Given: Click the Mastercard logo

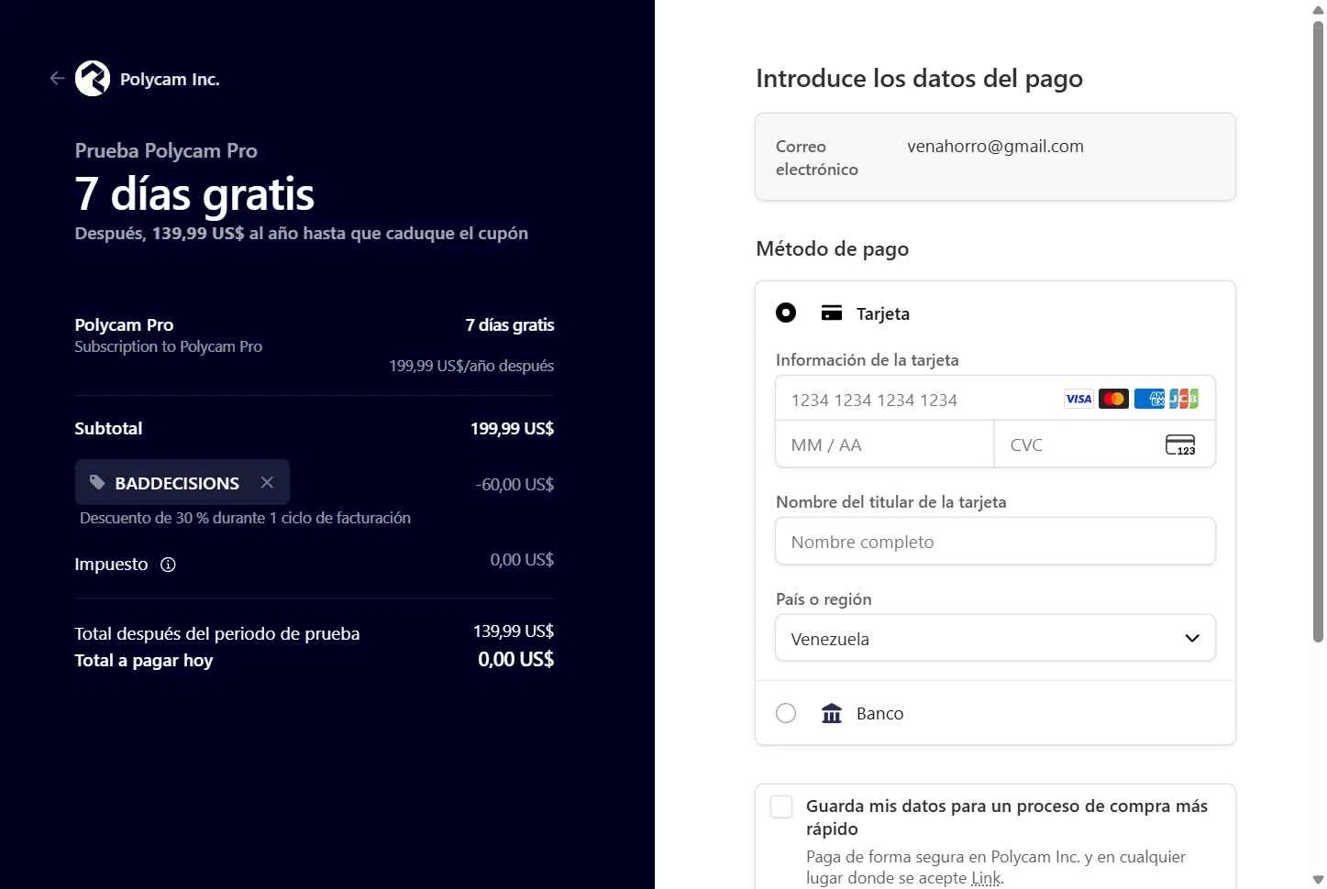Looking at the screenshot, I should click(x=1113, y=399).
